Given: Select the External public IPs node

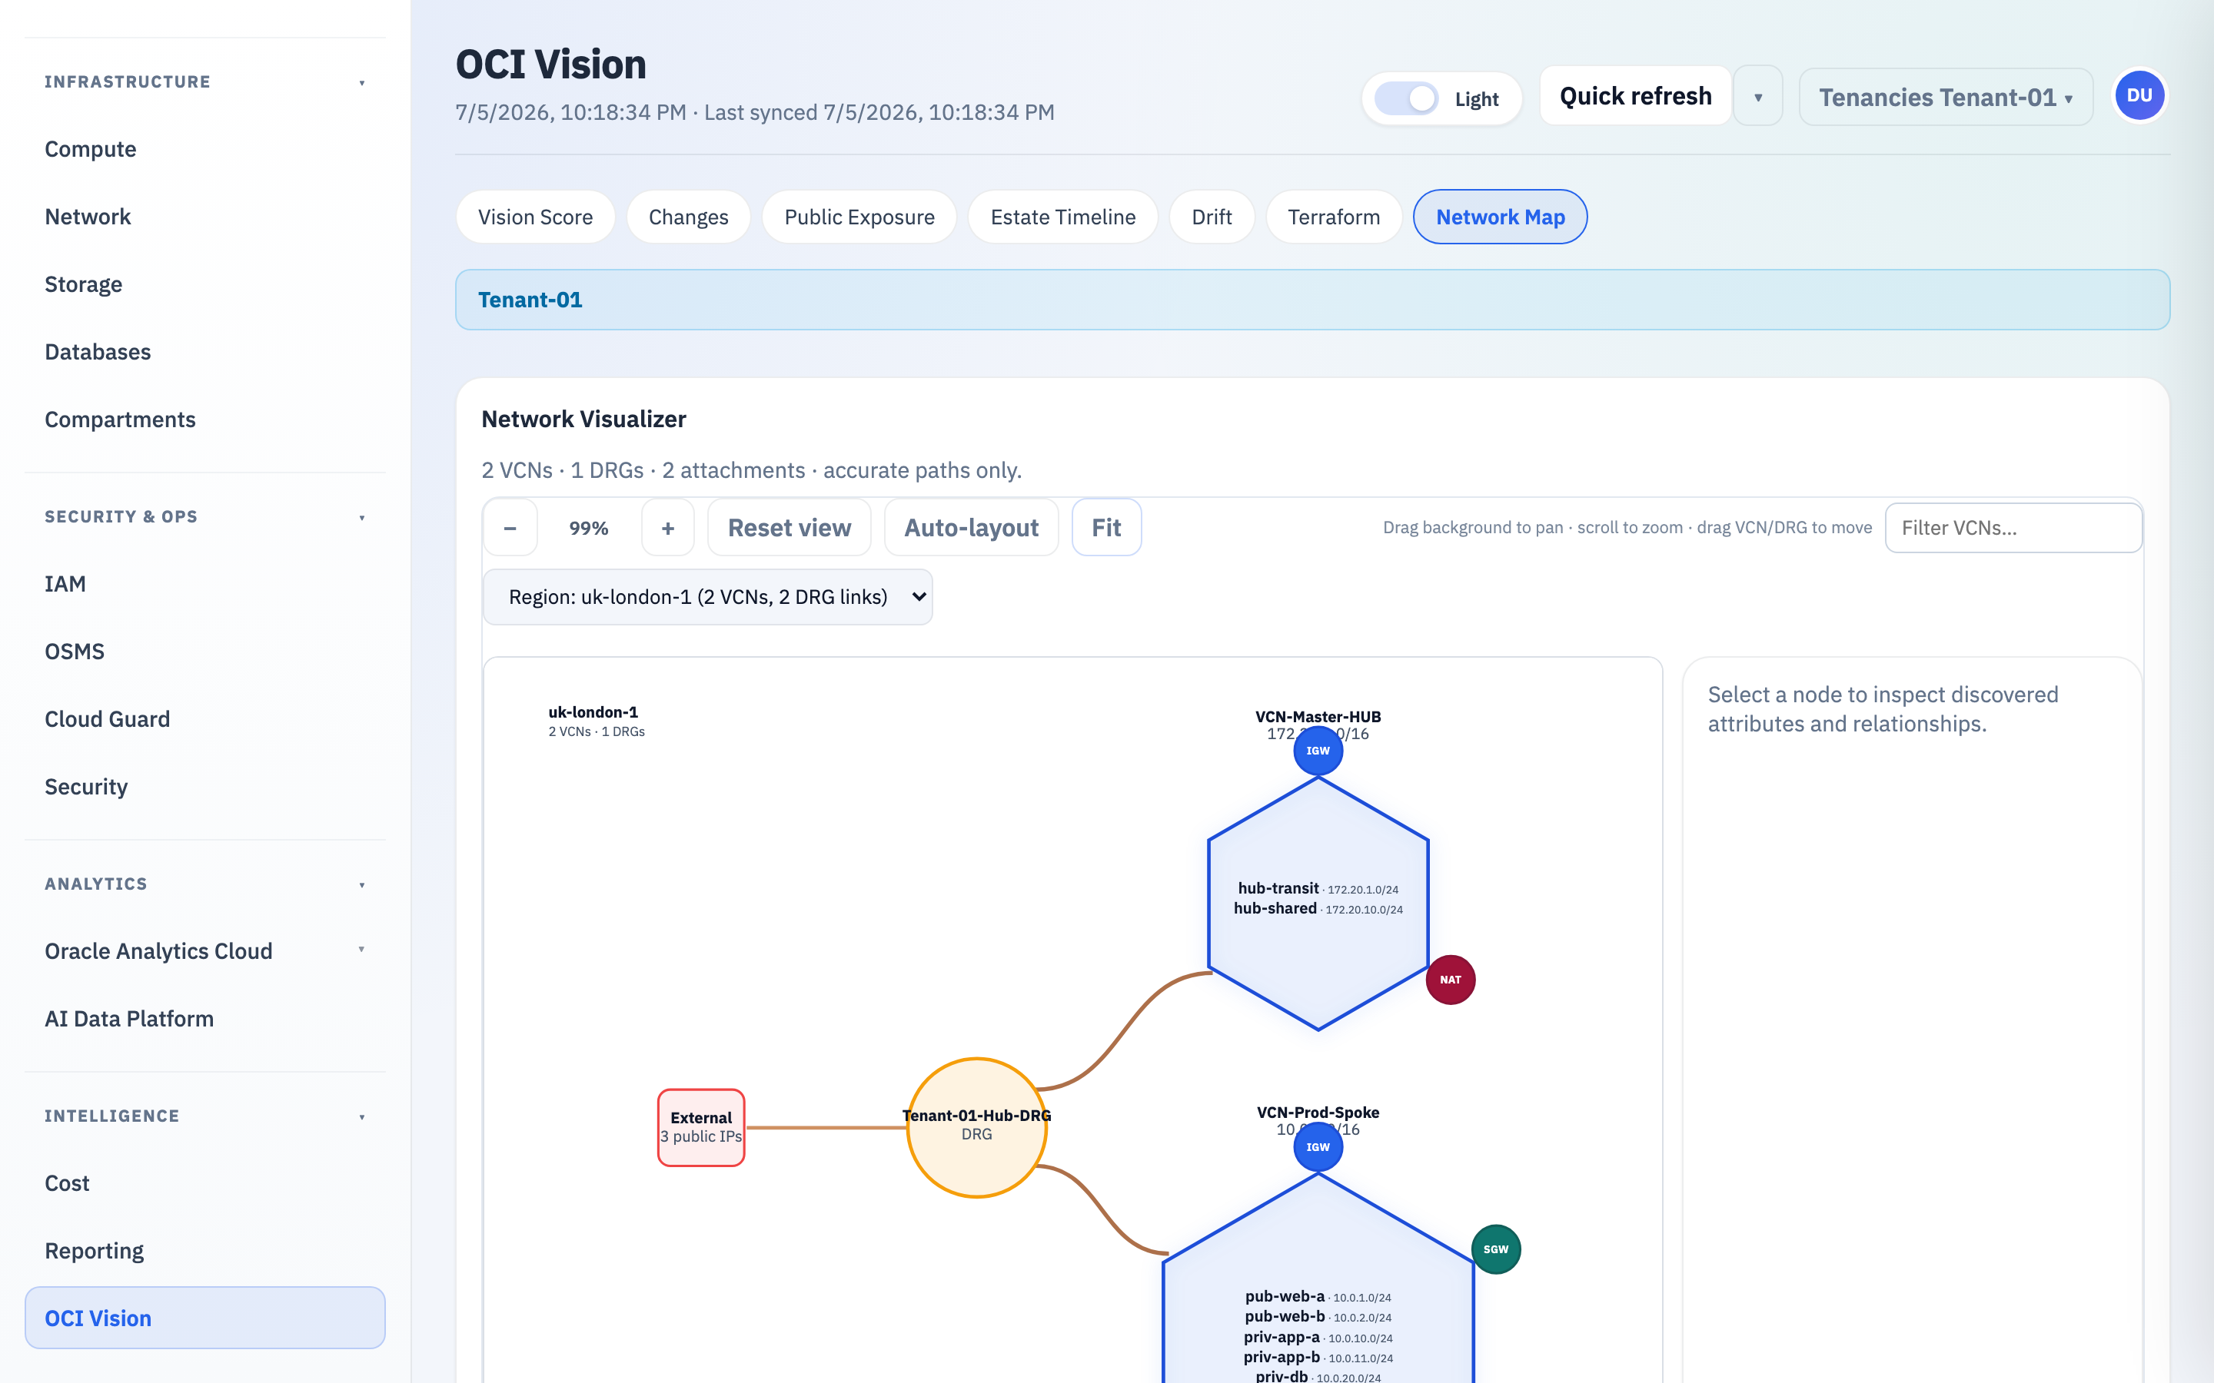Looking at the screenshot, I should [701, 1127].
